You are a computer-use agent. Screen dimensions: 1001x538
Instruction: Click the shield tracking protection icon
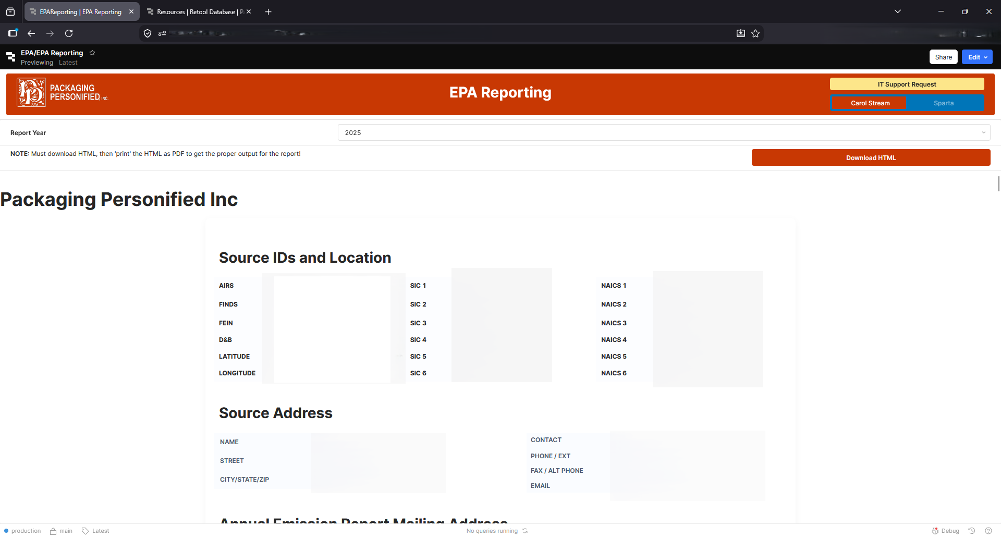[x=148, y=33]
